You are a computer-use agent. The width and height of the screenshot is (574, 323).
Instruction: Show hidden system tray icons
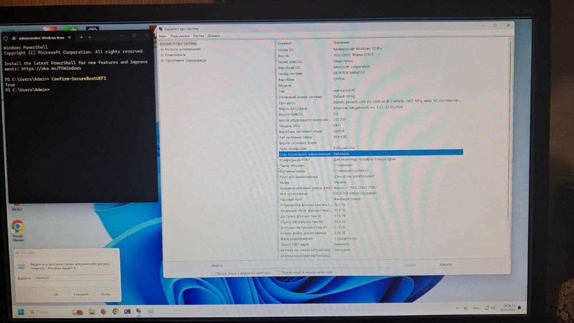[x=457, y=308]
